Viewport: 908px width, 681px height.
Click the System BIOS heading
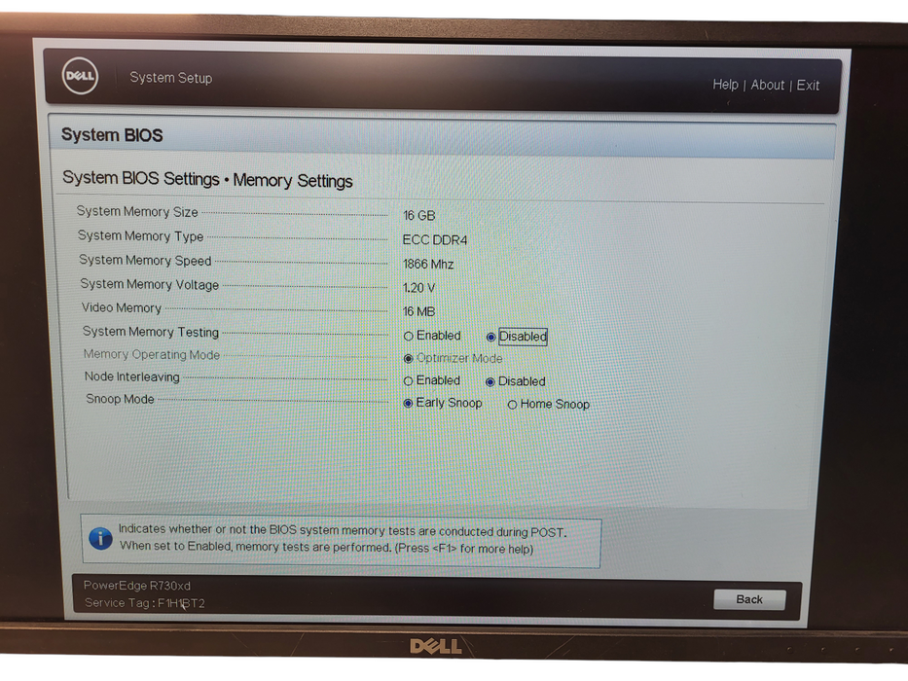click(112, 135)
